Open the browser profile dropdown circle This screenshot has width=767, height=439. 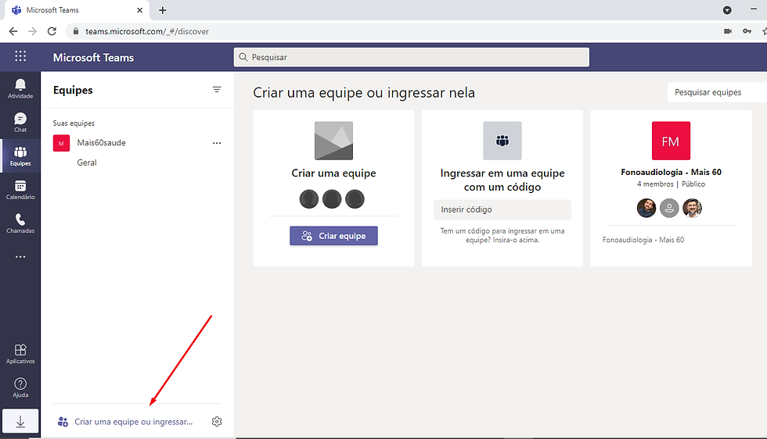click(727, 10)
